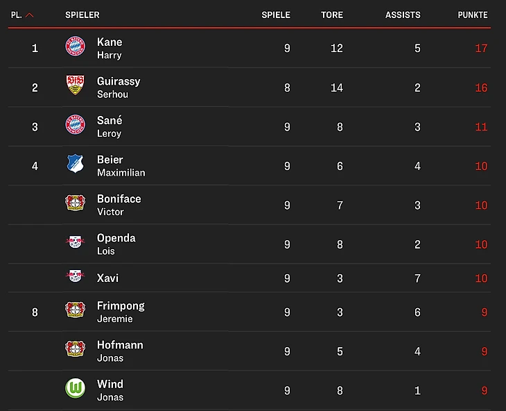Toggle sort order with the PL. arrow
This screenshot has width=506, height=411.
30,15
